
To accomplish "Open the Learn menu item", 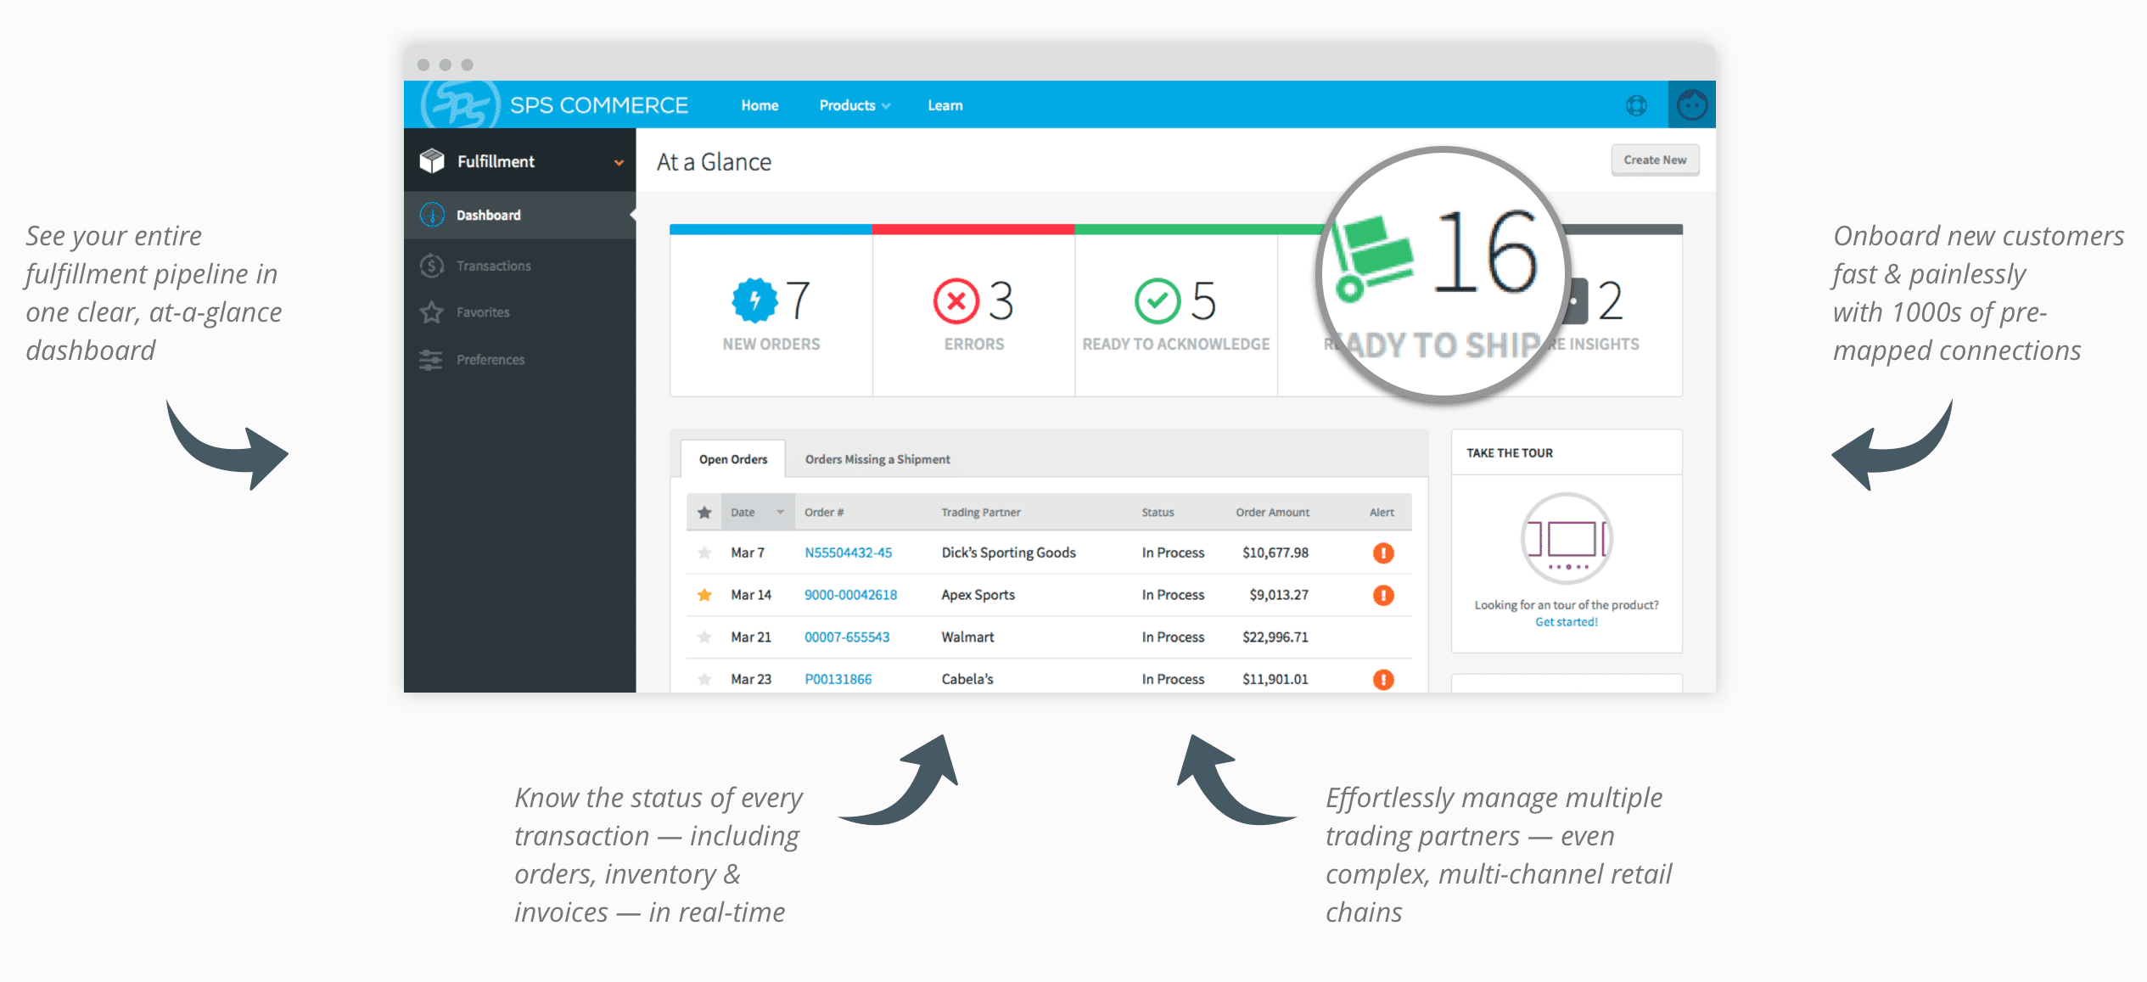I will pos(945,105).
